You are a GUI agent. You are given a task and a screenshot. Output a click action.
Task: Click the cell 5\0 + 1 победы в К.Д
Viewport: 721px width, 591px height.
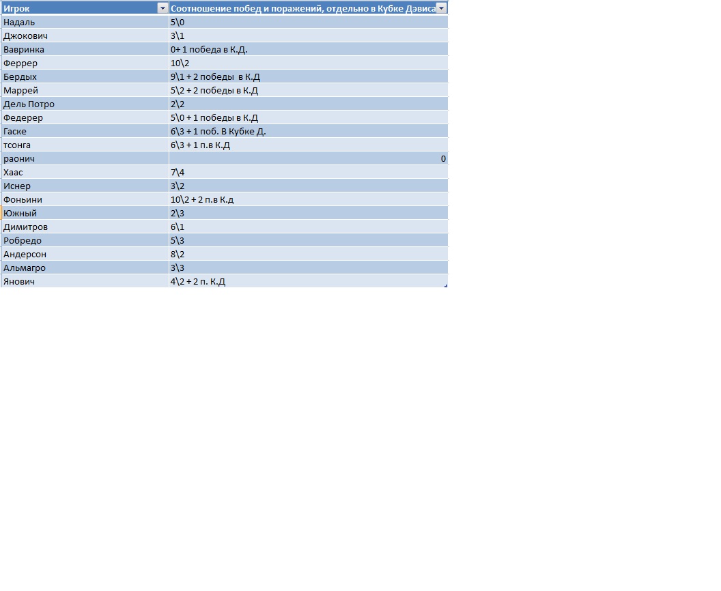point(308,117)
